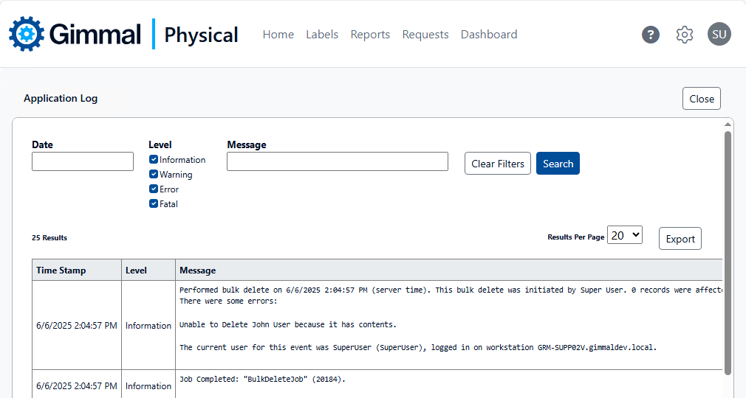This screenshot has width=746, height=398.
Task: Select the "Performed bulk delete" message line
Action: pyautogui.click(x=451, y=290)
